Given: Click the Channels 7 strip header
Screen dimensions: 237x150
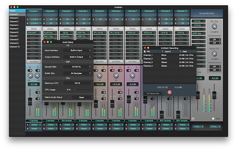Looking at the screenshot, I should point(132,11).
